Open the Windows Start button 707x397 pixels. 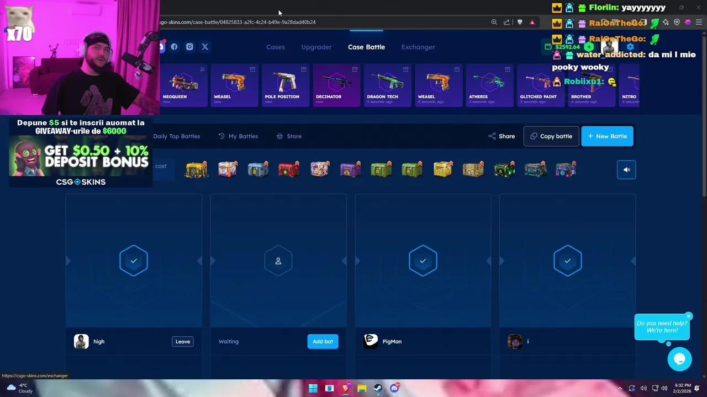coord(313,388)
